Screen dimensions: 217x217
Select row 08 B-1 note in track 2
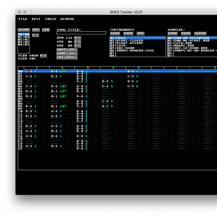coord(54,91)
